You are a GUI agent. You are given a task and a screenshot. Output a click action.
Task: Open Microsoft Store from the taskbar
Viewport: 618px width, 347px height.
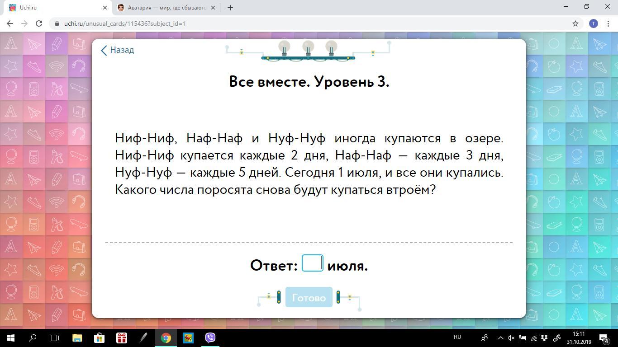click(99, 338)
